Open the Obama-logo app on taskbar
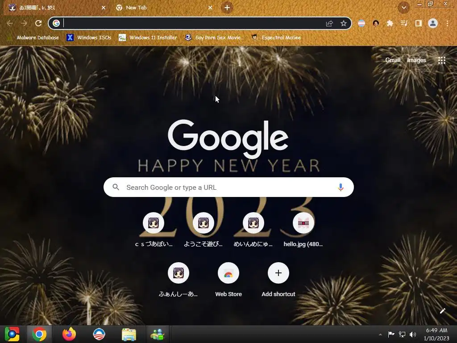 pyautogui.click(x=99, y=334)
